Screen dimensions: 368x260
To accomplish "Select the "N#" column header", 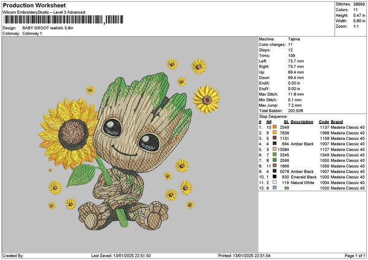I will [269, 122].
